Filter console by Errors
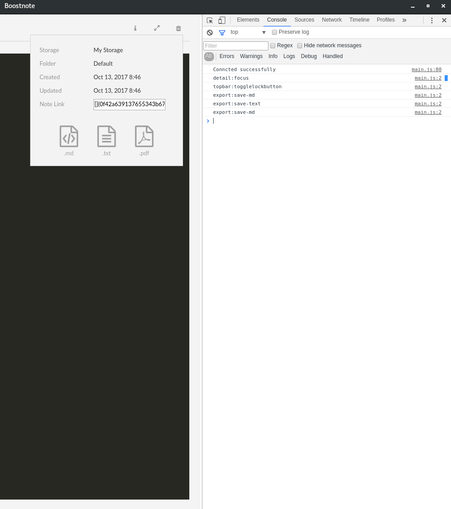This screenshot has height=509, width=451. pyautogui.click(x=227, y=56)
